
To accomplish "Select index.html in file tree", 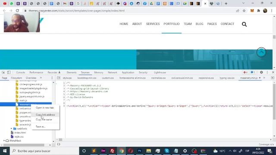I will point(20,133).
